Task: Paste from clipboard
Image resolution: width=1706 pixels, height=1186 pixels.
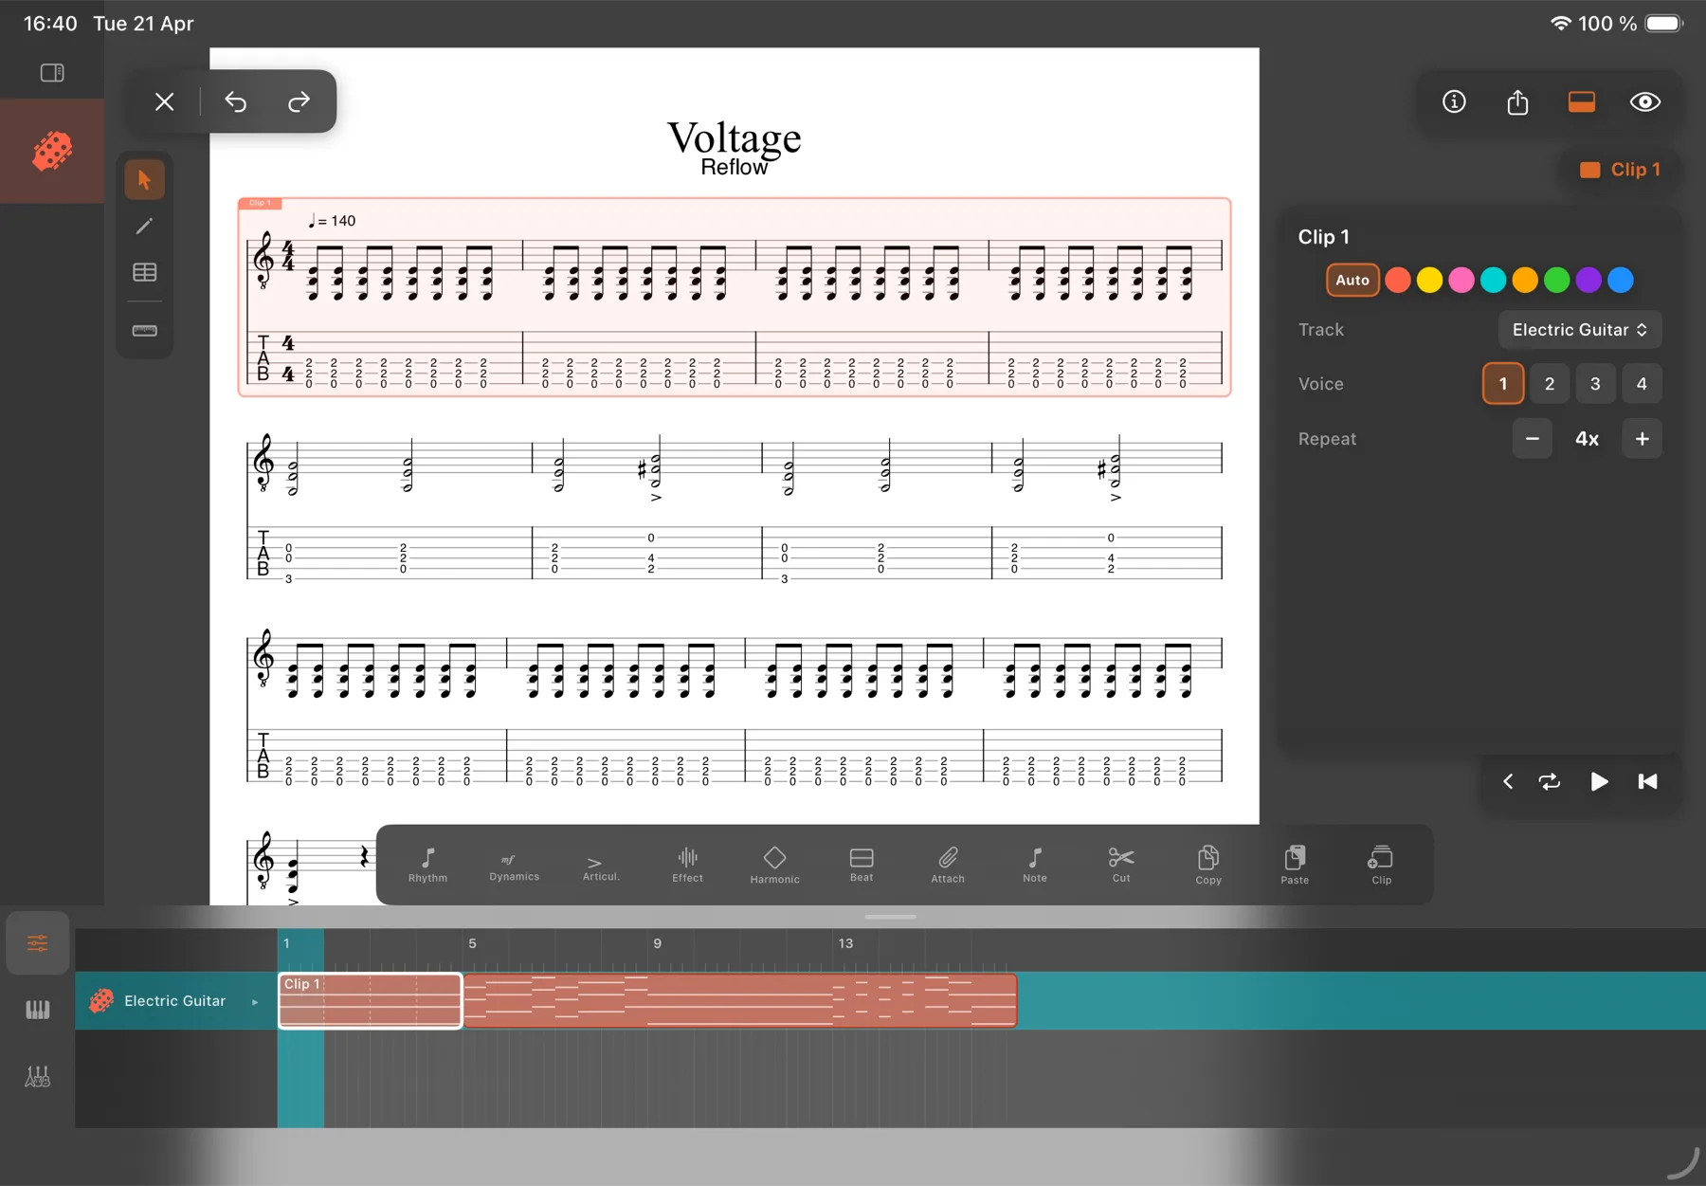Action: pyautogui.click(x=1295, y=866)
